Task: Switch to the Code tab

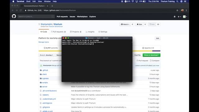Action: click(44, 32)
